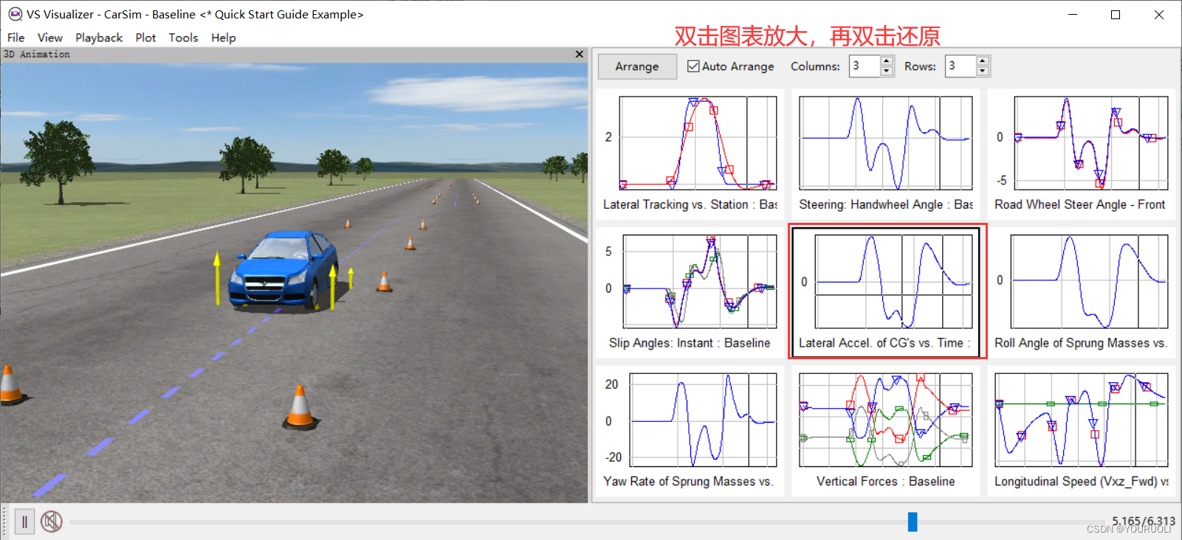Open the Playback menu
The width and height of the screenshot is (1182, 540).
pos(99,38)
